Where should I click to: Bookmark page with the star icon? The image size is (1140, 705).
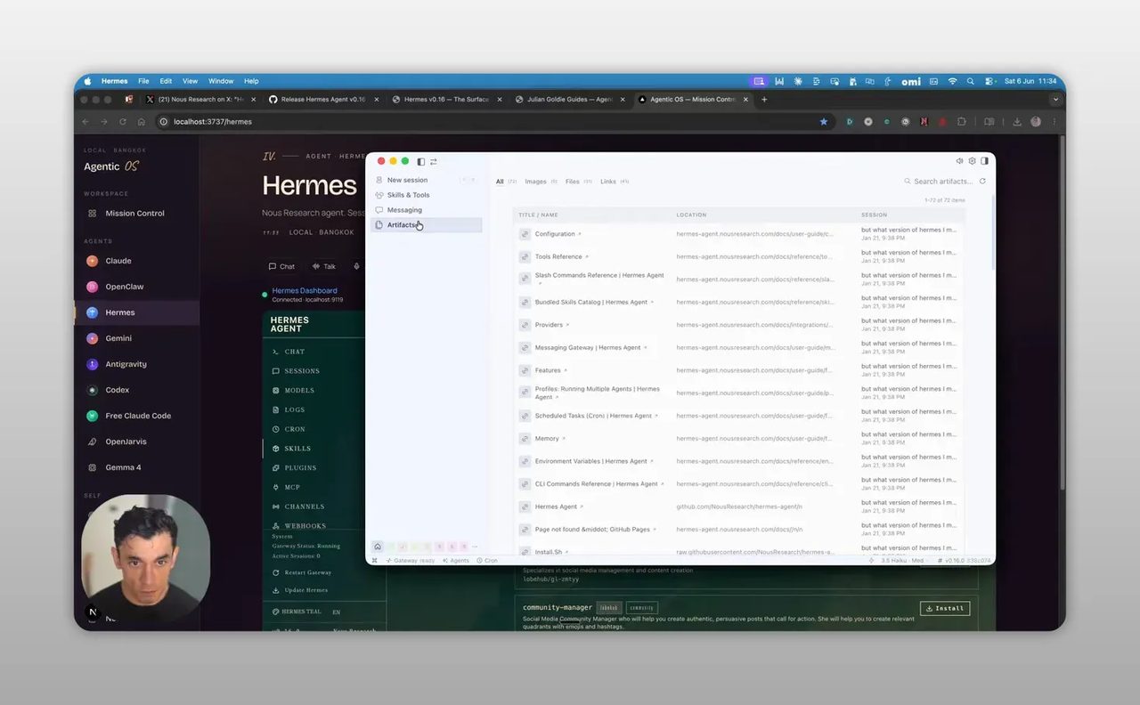pos(824,121)
